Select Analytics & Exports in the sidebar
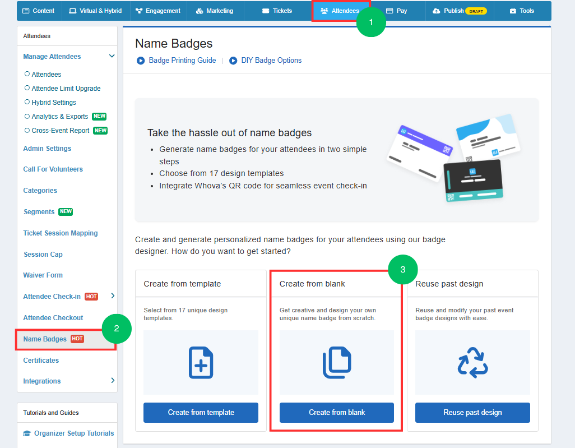This screenshot has height=448, width=575. click(56, 116)
